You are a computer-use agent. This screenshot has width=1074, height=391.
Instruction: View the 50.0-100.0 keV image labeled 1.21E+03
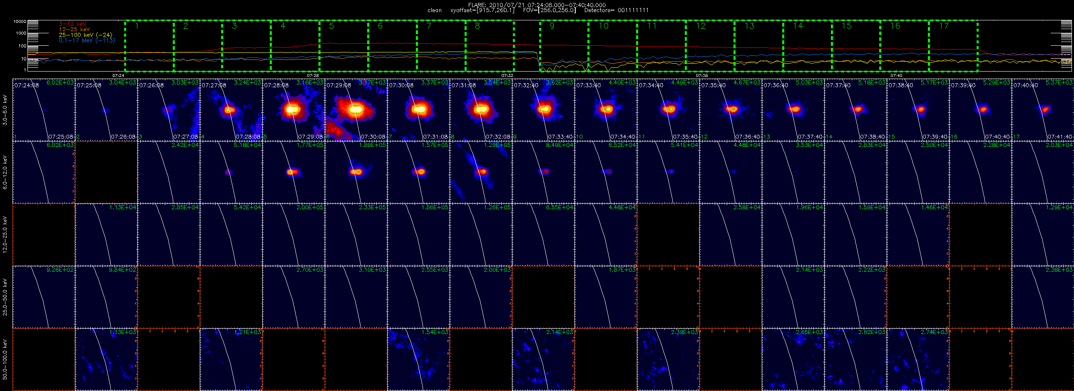(x=231, y=359)
